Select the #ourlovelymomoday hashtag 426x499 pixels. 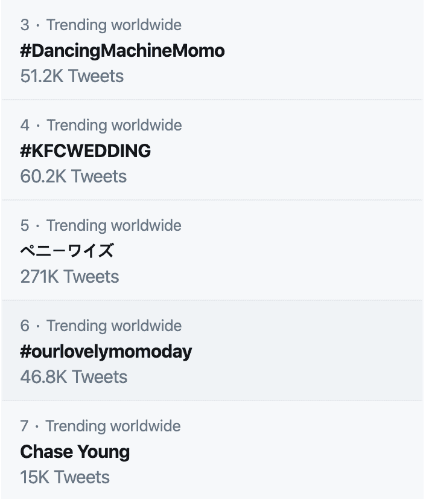[x=106, y=351]
